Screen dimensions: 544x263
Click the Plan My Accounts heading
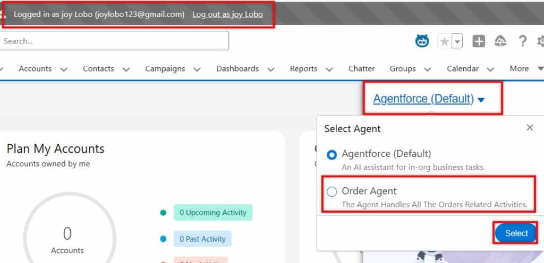pyautogui.click(x=55, y=149)
